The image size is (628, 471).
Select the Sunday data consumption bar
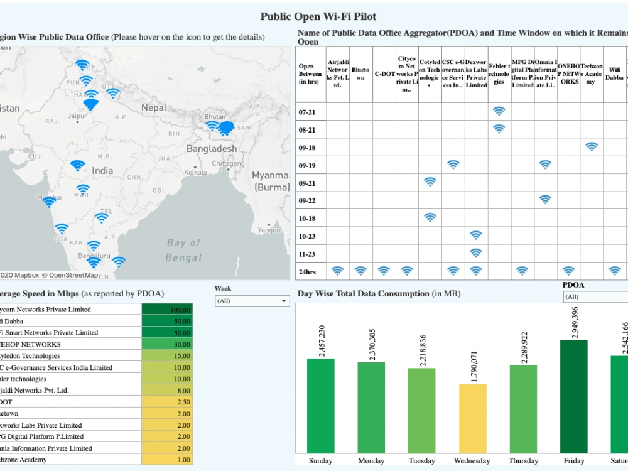tap(320, 406)
